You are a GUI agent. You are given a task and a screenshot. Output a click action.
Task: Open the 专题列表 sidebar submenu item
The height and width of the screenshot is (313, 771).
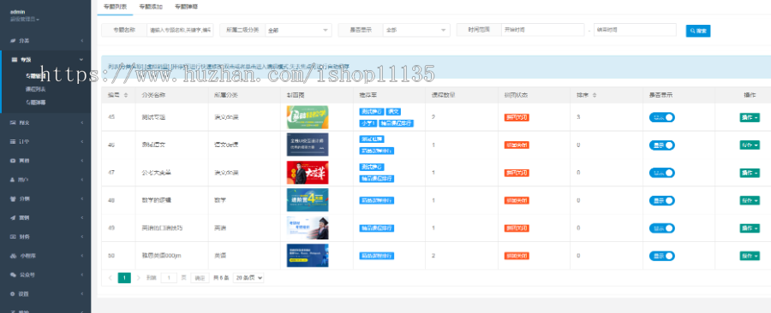click(35, 76)
